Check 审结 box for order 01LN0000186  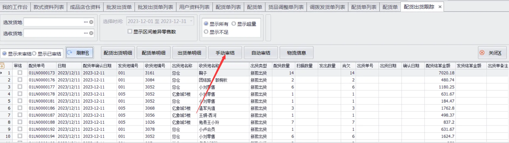coord(20,108)
